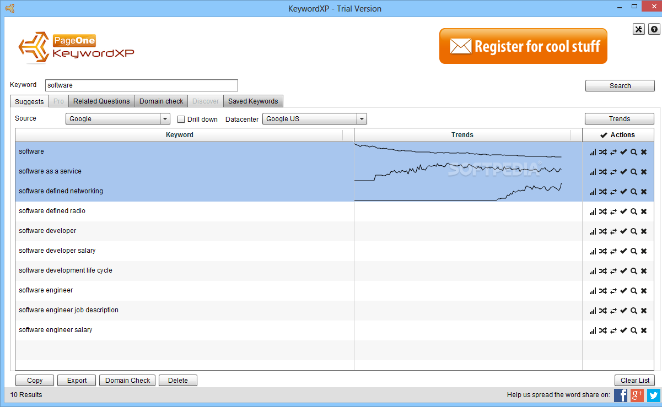Click the shuffle icon for 'software engineer' row
Viewport: 662px width, 407px height.
tap(603, 291)
